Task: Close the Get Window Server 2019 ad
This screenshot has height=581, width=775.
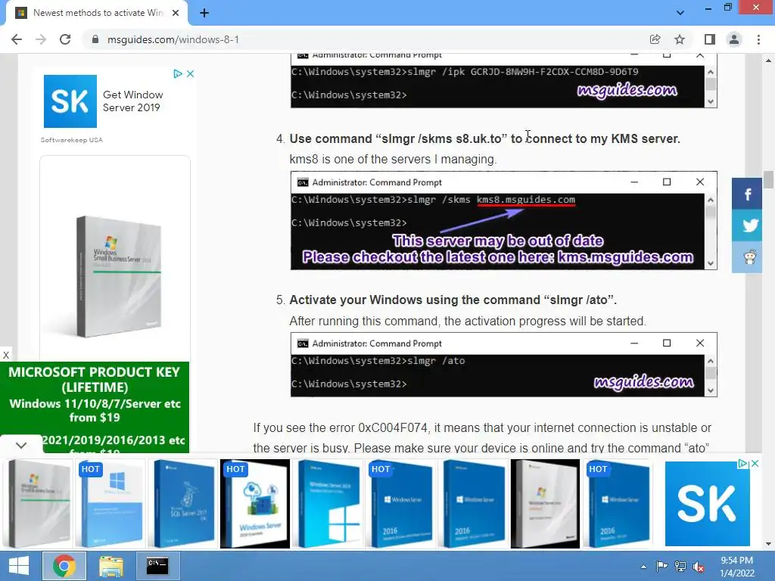Action: [190, 73]
